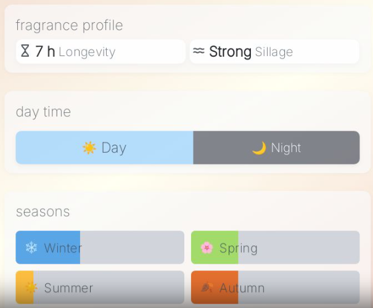Click the sun icon in Summer bar

pyautogui.click(x=31, y=288)
